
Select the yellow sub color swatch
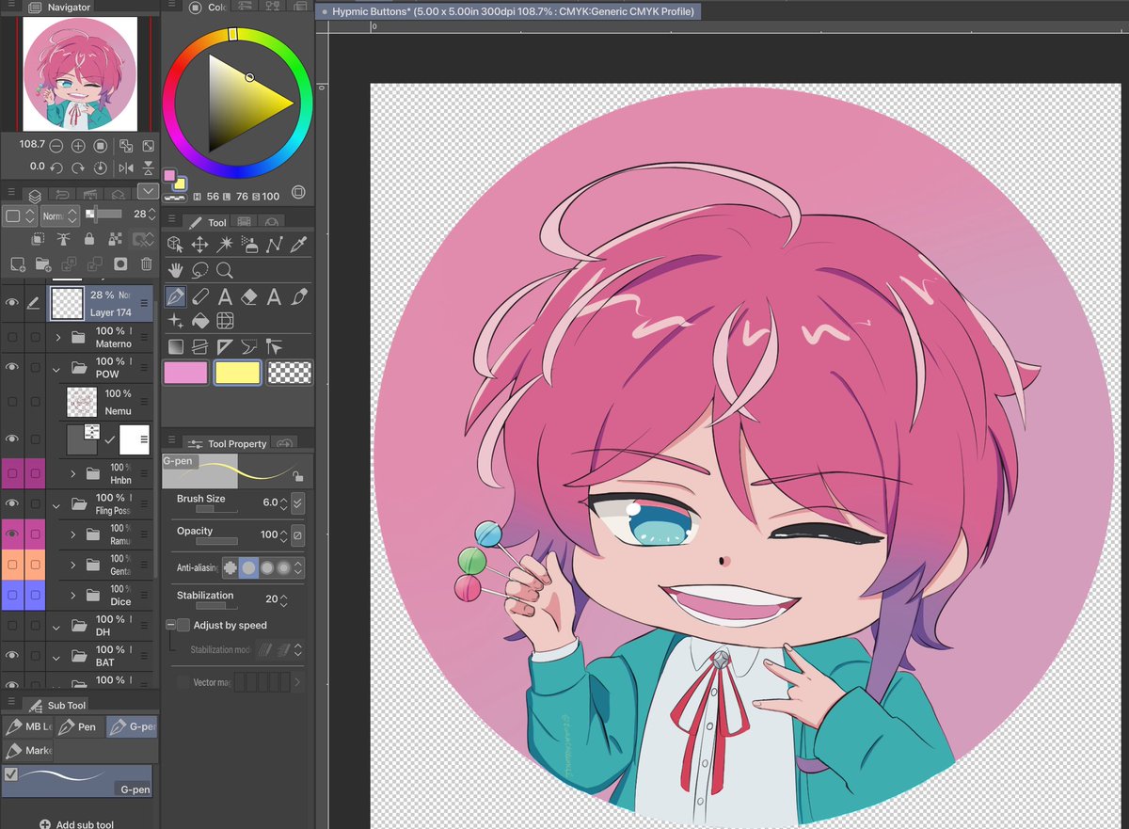[x=237, y=373]
